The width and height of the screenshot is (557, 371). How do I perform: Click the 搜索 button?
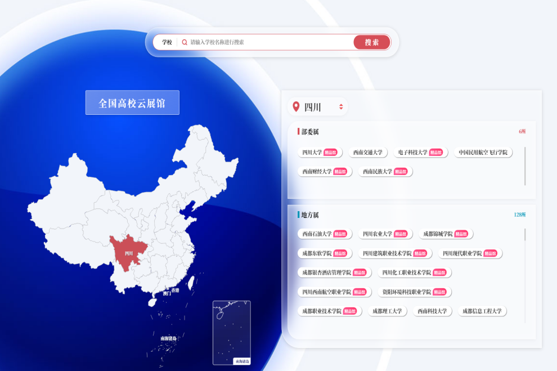coord(372,42)
